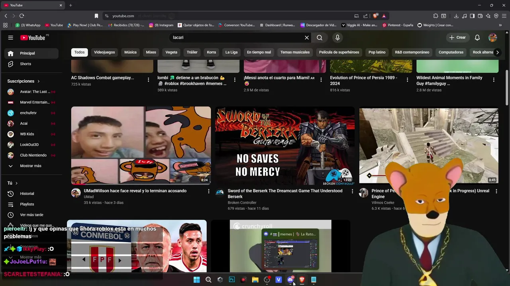
Task: Expand the Tú section chevron
Action: pyautogui.click(x=16, y=183)
